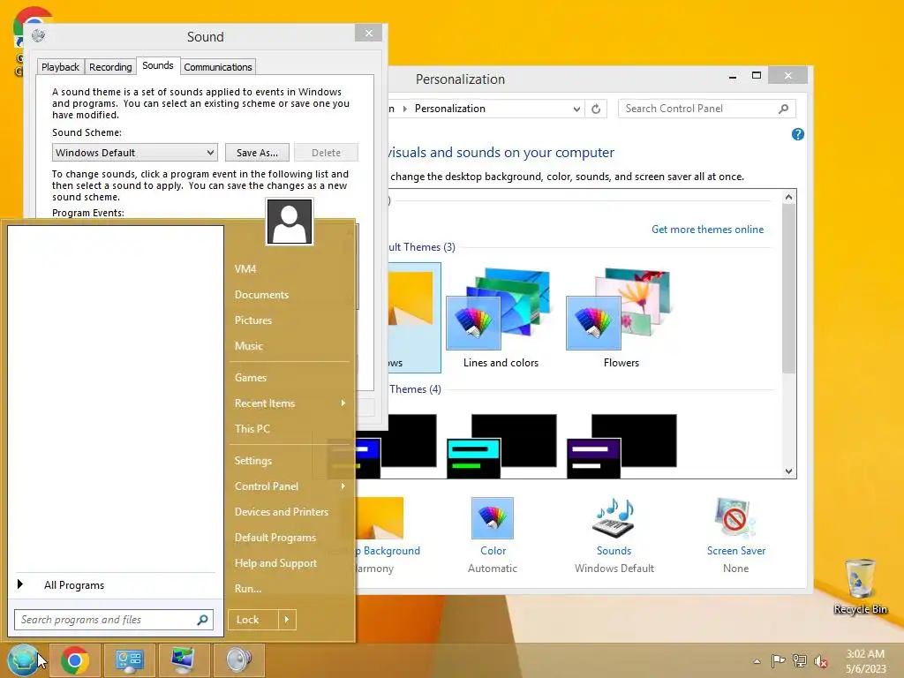Open the Start menu globe button
Viewport: 904px width, 678px height.
tap(23, 659)
